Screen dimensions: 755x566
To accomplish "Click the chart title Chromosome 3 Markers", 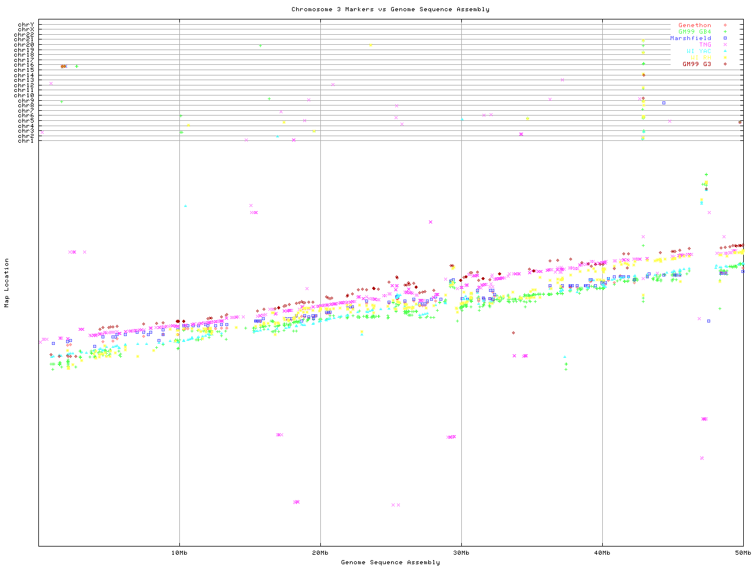I will 390,9.
